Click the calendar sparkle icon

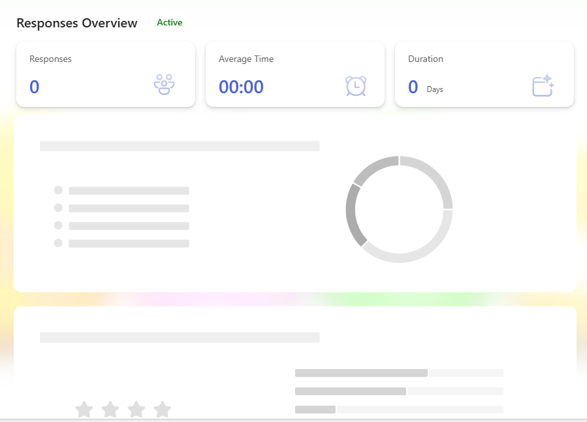(543, 85)
